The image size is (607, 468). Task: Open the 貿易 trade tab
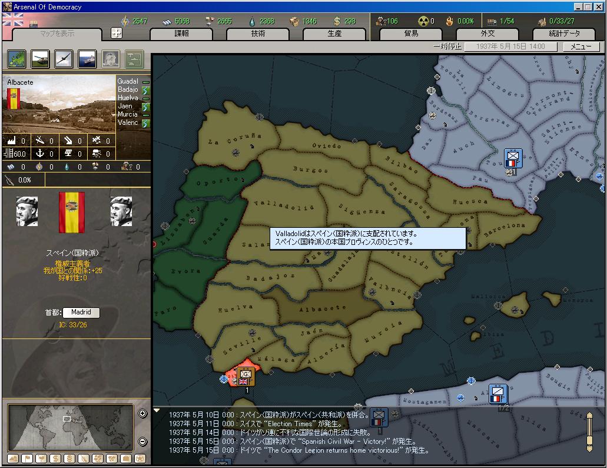pyautogui.click(x=411, y=34)
